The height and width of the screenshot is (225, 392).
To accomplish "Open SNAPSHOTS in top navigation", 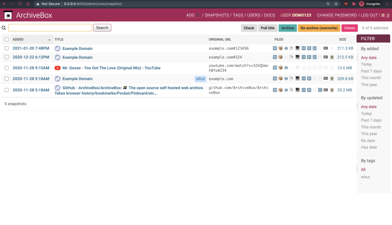I will 216,15.
